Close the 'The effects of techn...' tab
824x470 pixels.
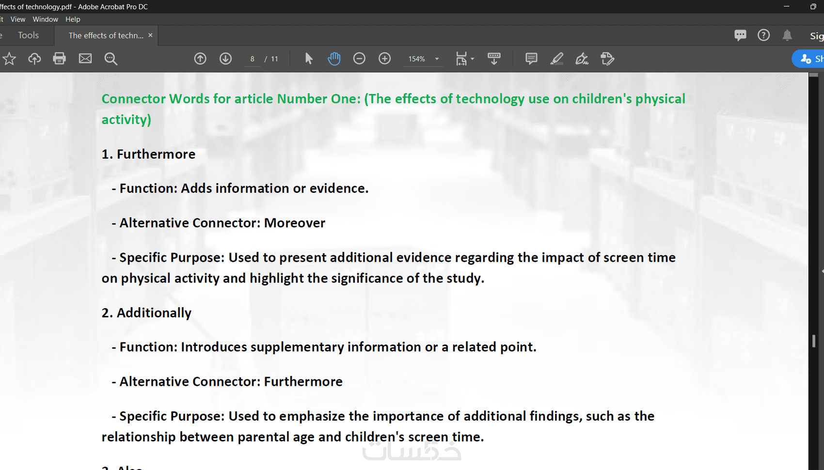pos(150,35)
